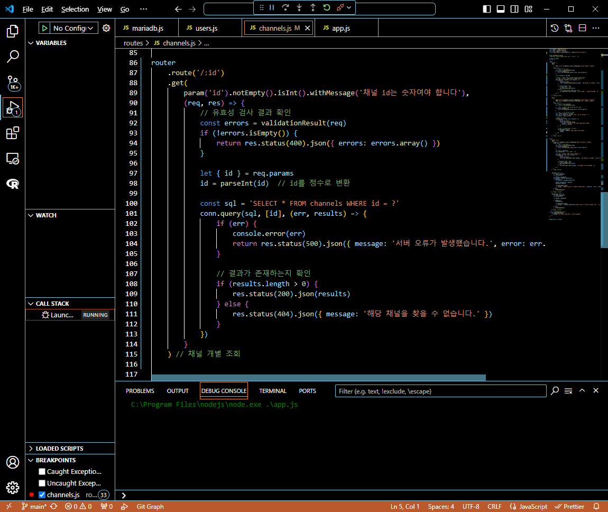Clear the debug console

point(568,390)
